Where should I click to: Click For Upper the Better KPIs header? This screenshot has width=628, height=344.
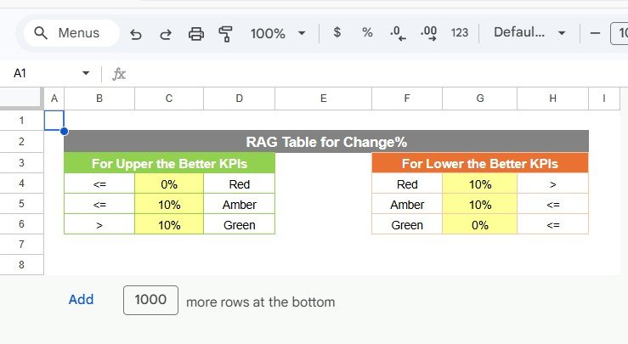point(169,163)
